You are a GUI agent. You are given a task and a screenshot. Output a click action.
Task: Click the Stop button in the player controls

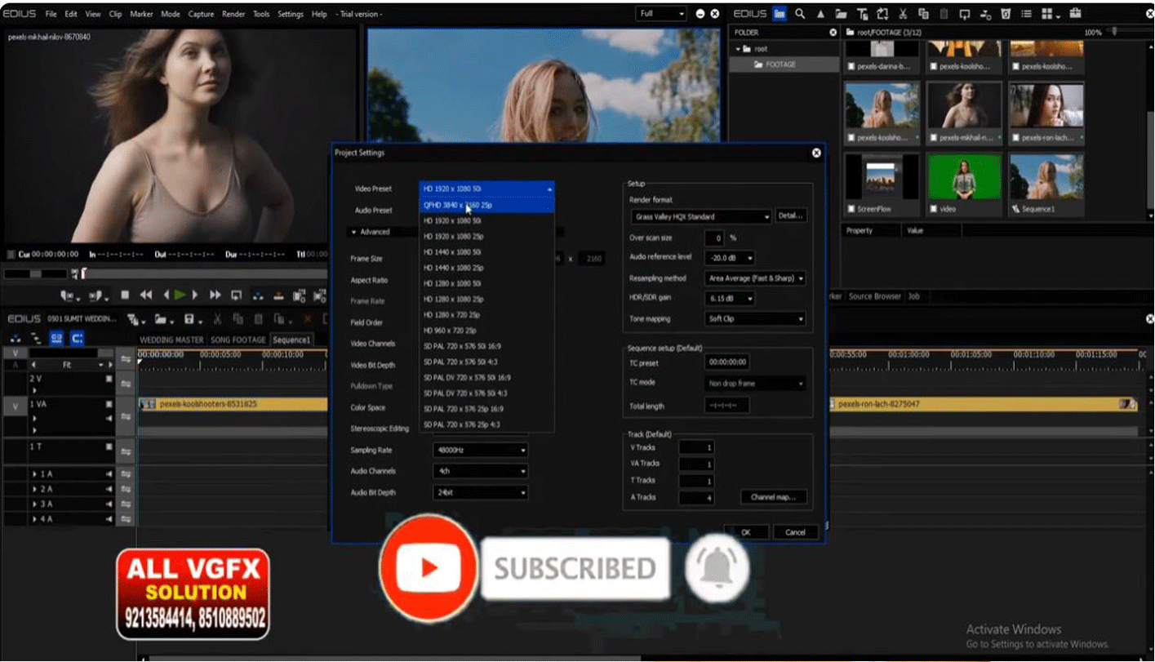pyautogui.click(x=125, y=295)
